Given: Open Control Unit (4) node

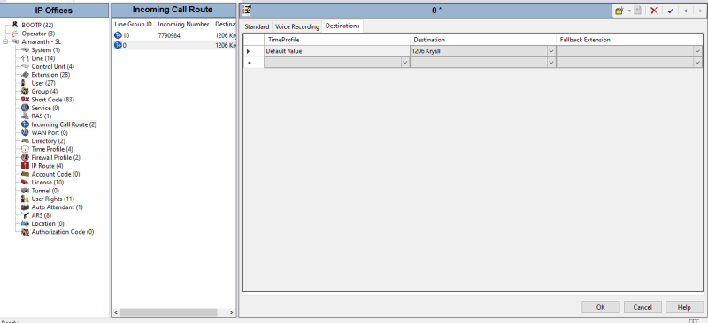Looking at the screenshot, I should pyautogui.click(x=52, y=67).
